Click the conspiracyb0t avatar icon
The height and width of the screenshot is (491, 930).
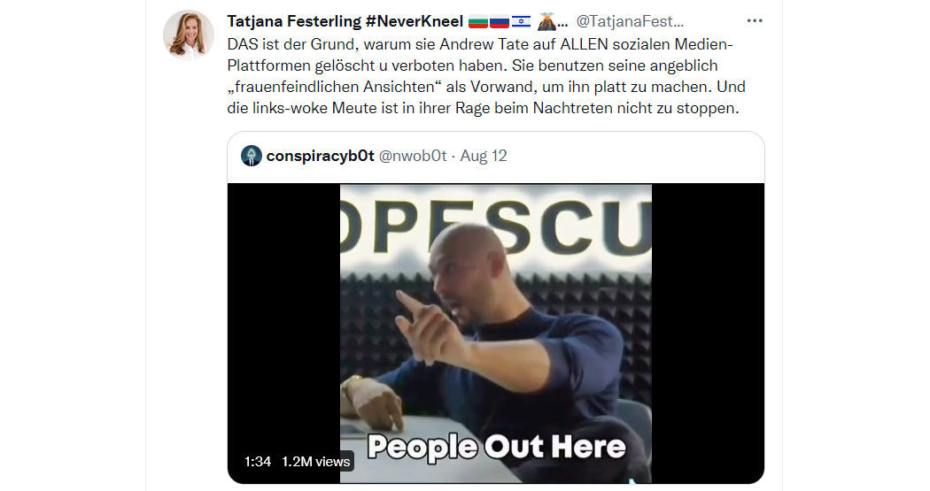(x=252, y=156)
